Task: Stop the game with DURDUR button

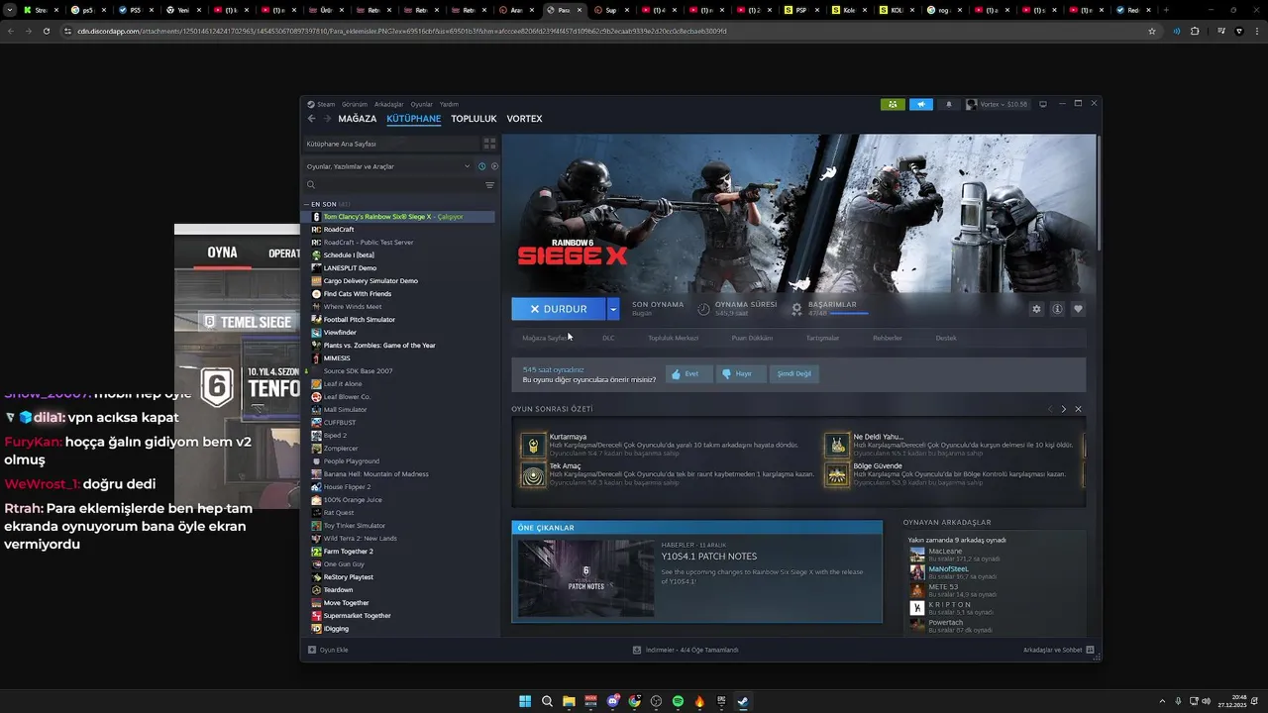Action: tap(559, 309)
